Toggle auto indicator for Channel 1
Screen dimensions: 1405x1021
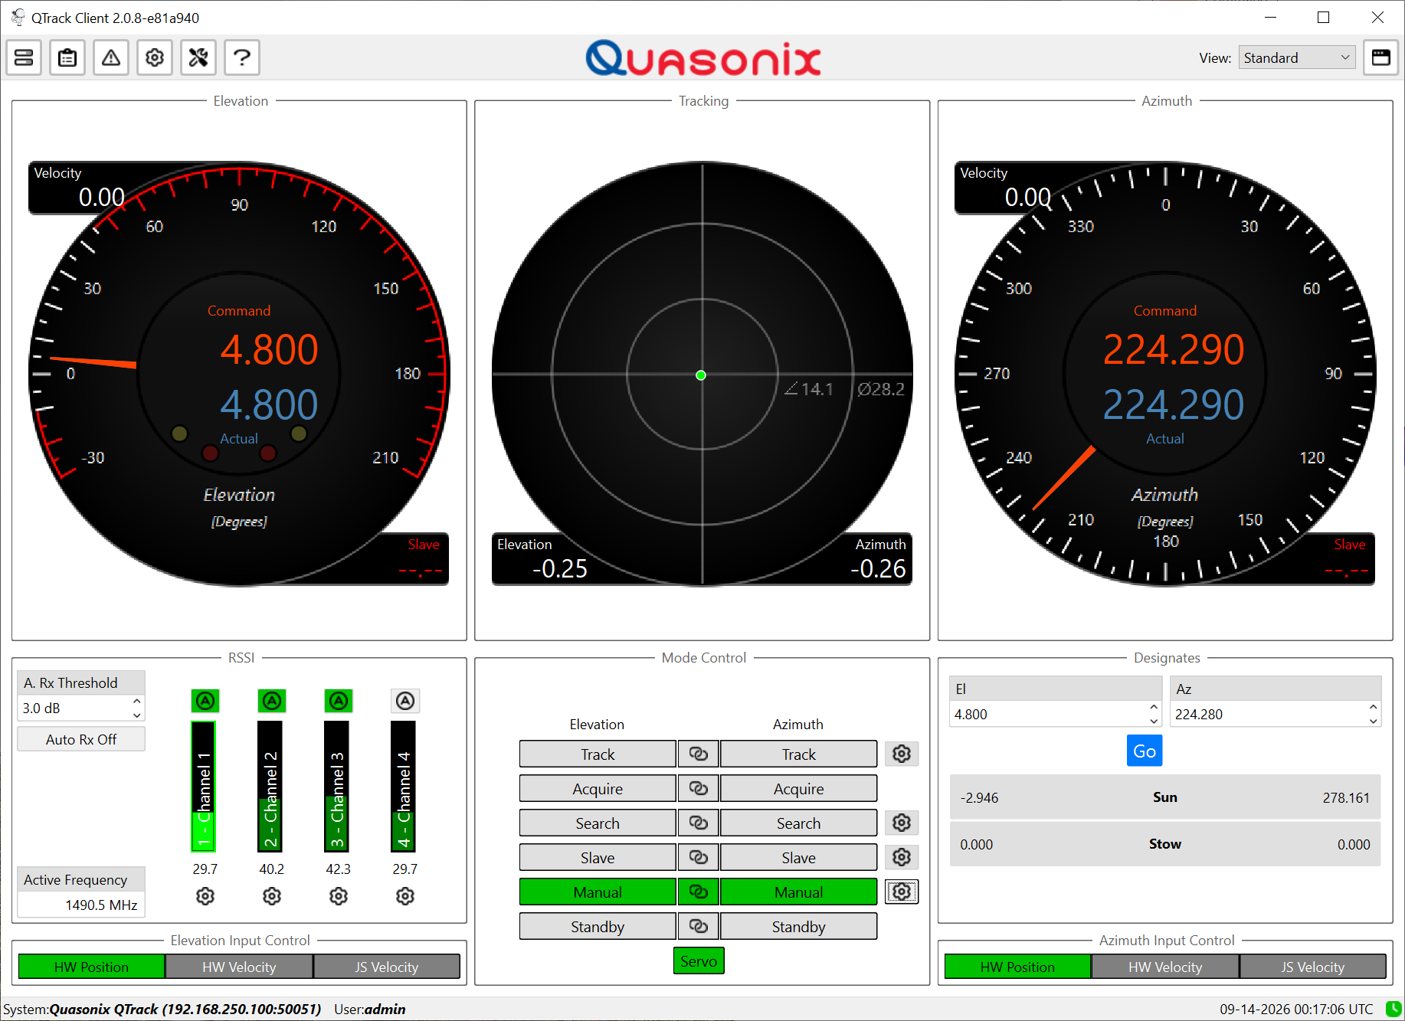tap(205, 700)
